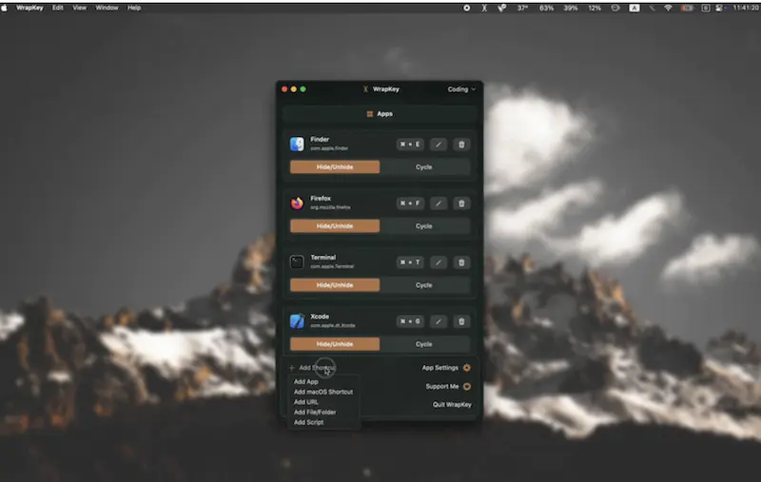
Task: Click the Apps section header
Action: click(x=380, y=114)
